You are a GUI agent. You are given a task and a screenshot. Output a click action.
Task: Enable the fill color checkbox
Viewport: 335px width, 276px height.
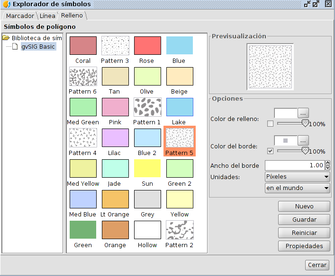click(x=270, y=124)
